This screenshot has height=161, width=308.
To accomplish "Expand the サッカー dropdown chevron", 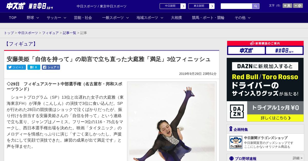I will [65, 18].
